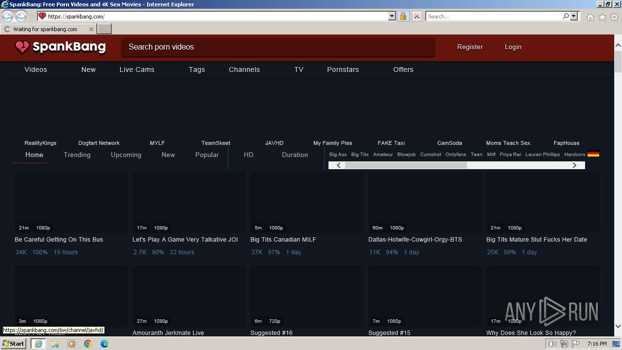622x350 pixels.
Task: Click the horizontal tag scrollbar thumb
Action: click(x=406, y=165)
